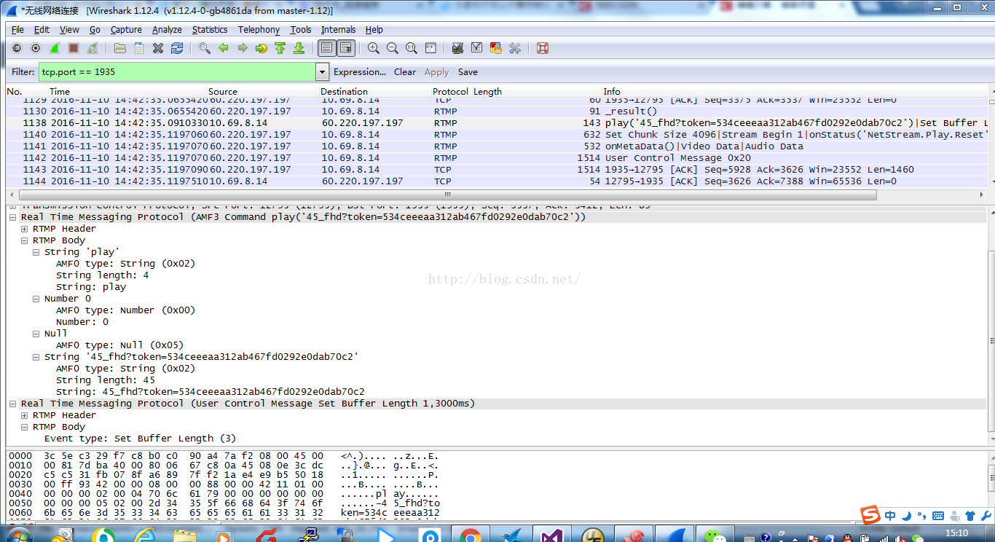
Task: Collapse String 'play' tree node
Action: [x=36, y=252]
